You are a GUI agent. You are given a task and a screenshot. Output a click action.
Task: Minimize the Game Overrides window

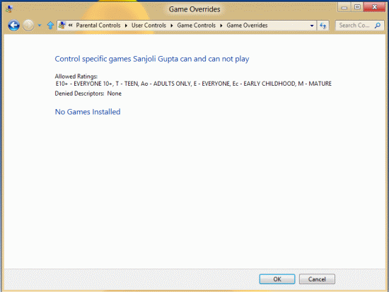click(x=344, y=7)
